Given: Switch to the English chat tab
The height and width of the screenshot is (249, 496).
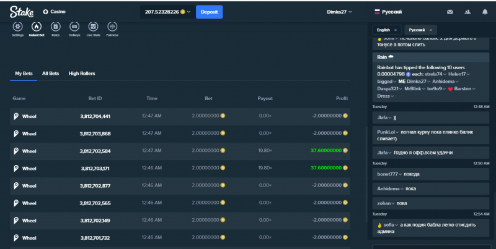Looking at the screenshot, I should (x=383, y=30).
